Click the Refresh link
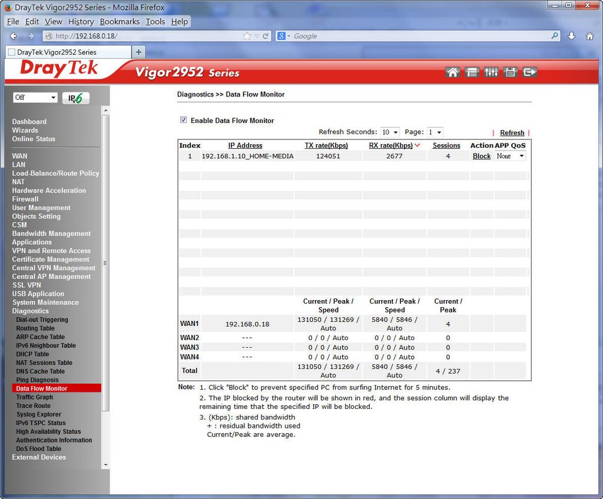 coord(512,132)
